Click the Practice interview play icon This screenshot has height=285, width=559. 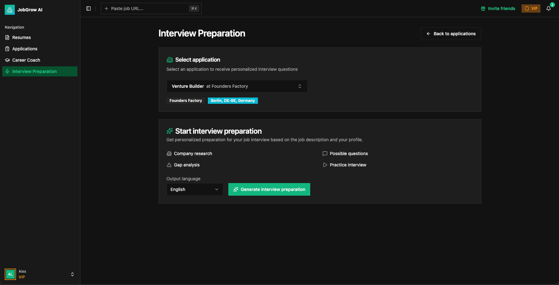(325, 165)
